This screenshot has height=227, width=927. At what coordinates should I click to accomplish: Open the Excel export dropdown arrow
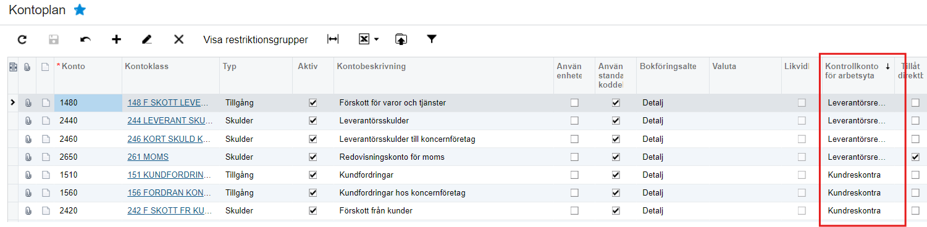(x=377, y=39)
